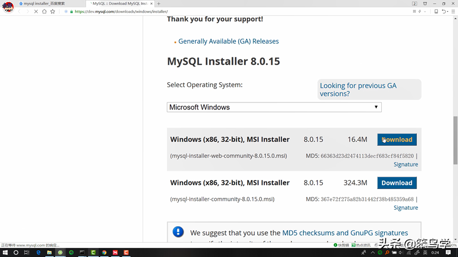Click the status bar 快剪辑 shortcut
Image resolution: width=458 pixels, height=257 pixels.
point(341,245)
